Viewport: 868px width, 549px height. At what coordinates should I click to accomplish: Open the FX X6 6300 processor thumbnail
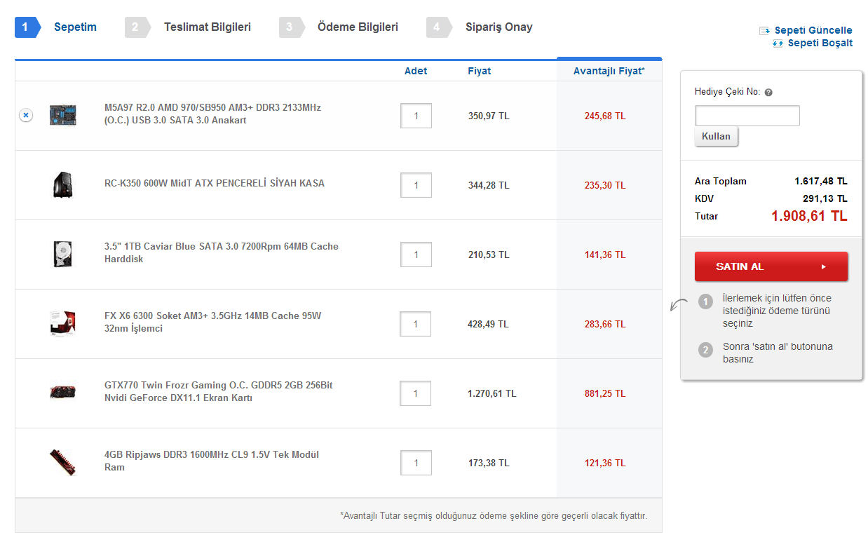click(62, 323)
